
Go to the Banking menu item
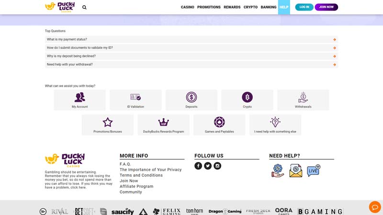(269, 7)
